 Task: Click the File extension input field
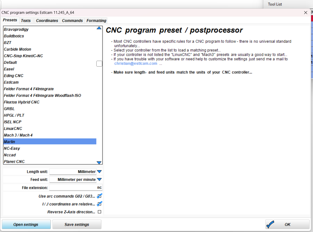coord(76,188)
